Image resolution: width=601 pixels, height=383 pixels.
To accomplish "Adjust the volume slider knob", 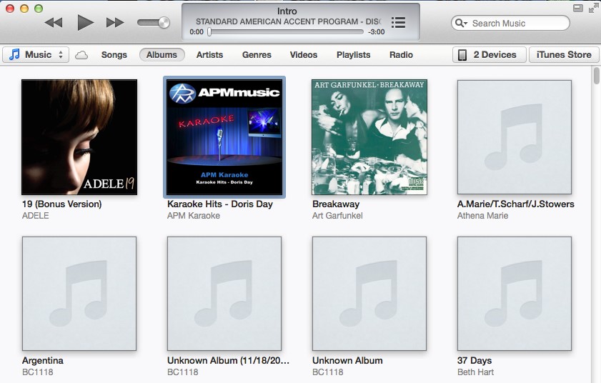I will point(164,23).
